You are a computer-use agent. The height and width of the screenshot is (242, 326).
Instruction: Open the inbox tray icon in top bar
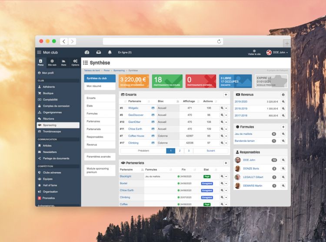99,52
